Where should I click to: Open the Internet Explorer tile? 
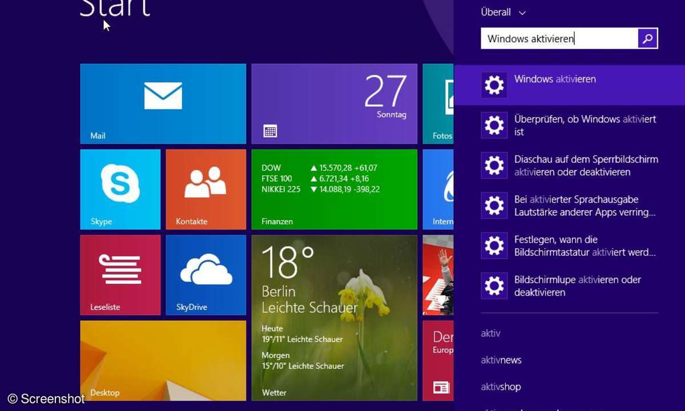point(438,190)
